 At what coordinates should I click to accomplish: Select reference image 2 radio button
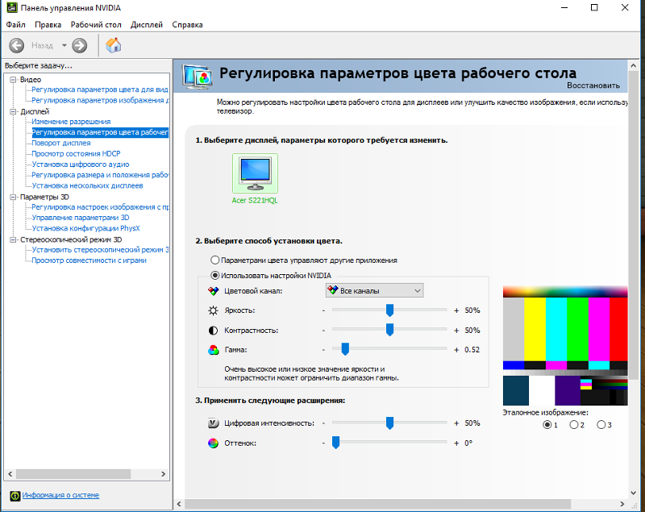[x=574, y=425]
